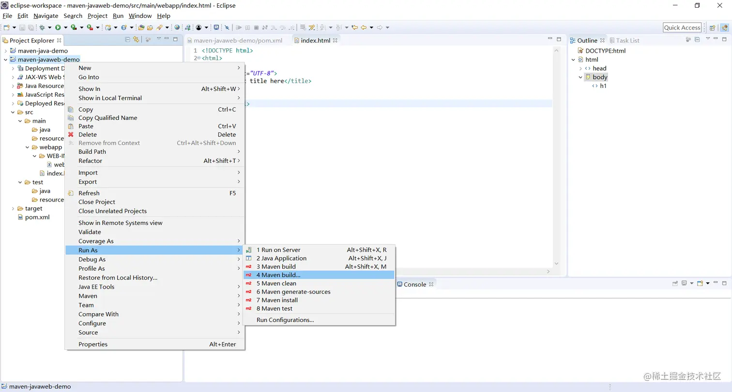The image size is (732, 392).
Task: Choose Close Project from context menu
Action: click(x=155, y=202)
